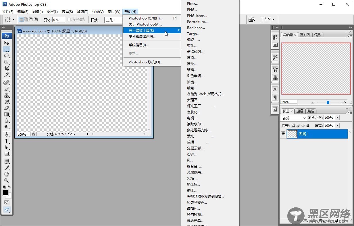Open Adobe Bridge from options bar
The width and height of the screenshot is (354, 226).
tap(252, 20)
